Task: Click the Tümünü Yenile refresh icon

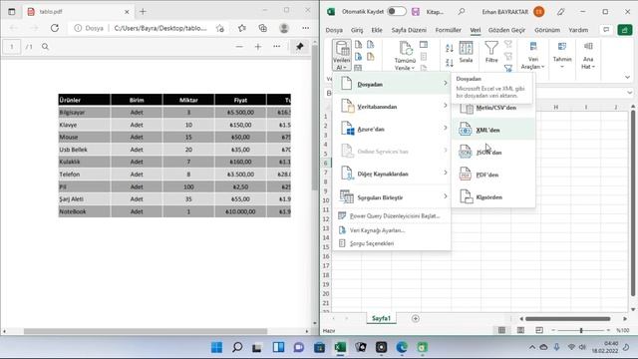Action: 406,49
